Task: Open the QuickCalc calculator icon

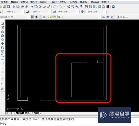Action: [108, 7]
